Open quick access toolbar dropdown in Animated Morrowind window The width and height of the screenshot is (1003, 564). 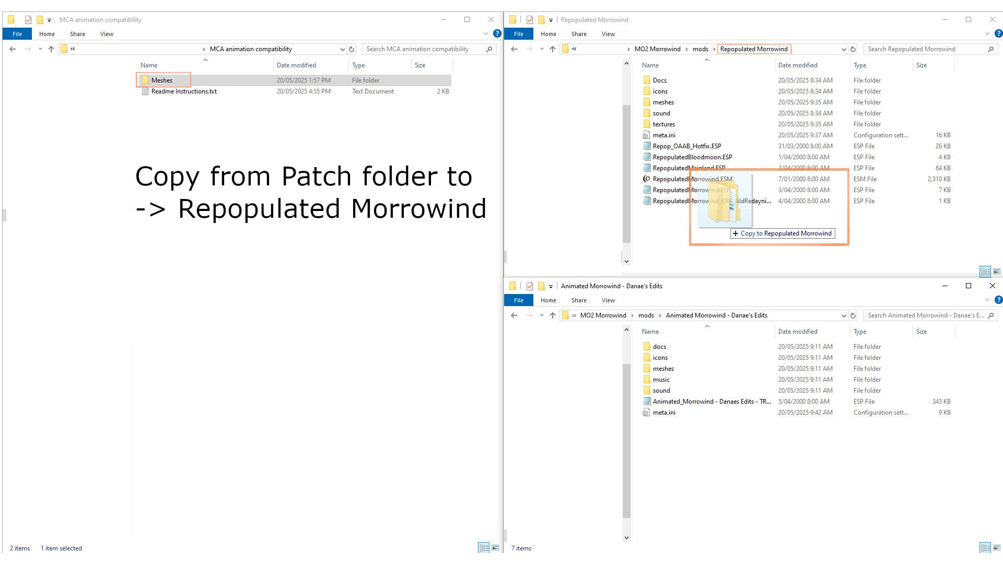551,287
